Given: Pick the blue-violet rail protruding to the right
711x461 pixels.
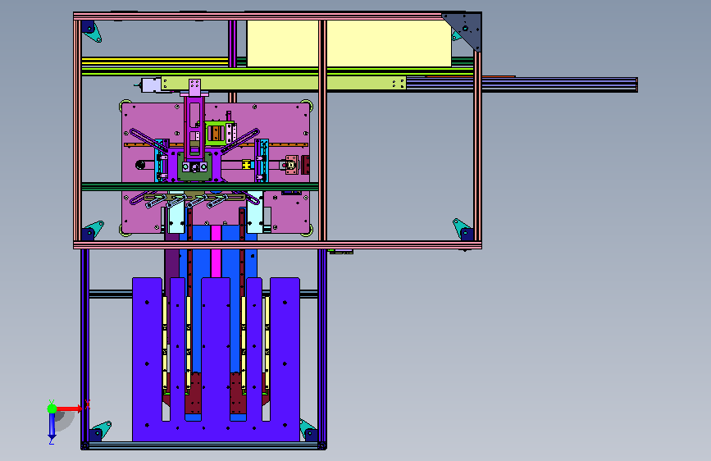Looking at the screenshot, I should pyautogui.click(x=522, y=84).
